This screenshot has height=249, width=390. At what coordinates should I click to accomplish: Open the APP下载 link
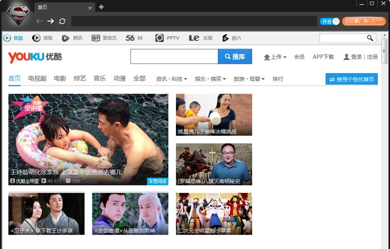(x=323, y=57)
